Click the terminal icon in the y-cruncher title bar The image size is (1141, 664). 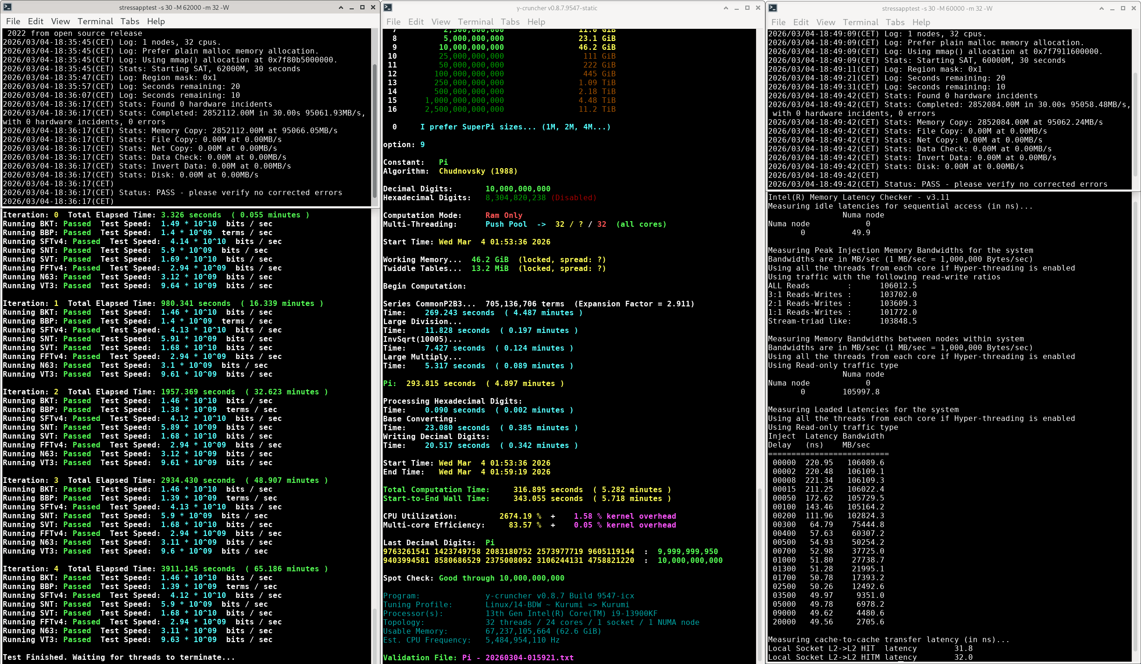(x=388, y=8)
